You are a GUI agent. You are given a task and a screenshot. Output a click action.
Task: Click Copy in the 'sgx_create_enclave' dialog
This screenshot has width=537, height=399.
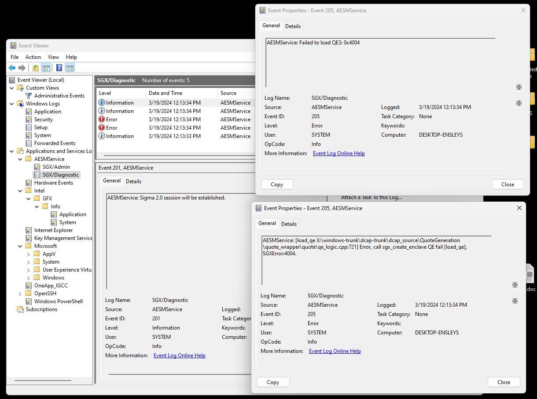tap(273, 382)
